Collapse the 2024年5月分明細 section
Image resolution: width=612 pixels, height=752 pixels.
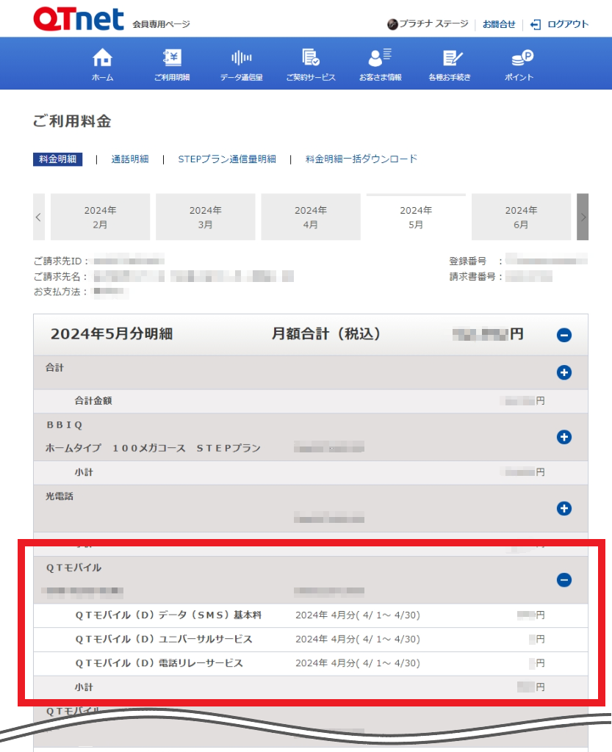pos(564,335)
